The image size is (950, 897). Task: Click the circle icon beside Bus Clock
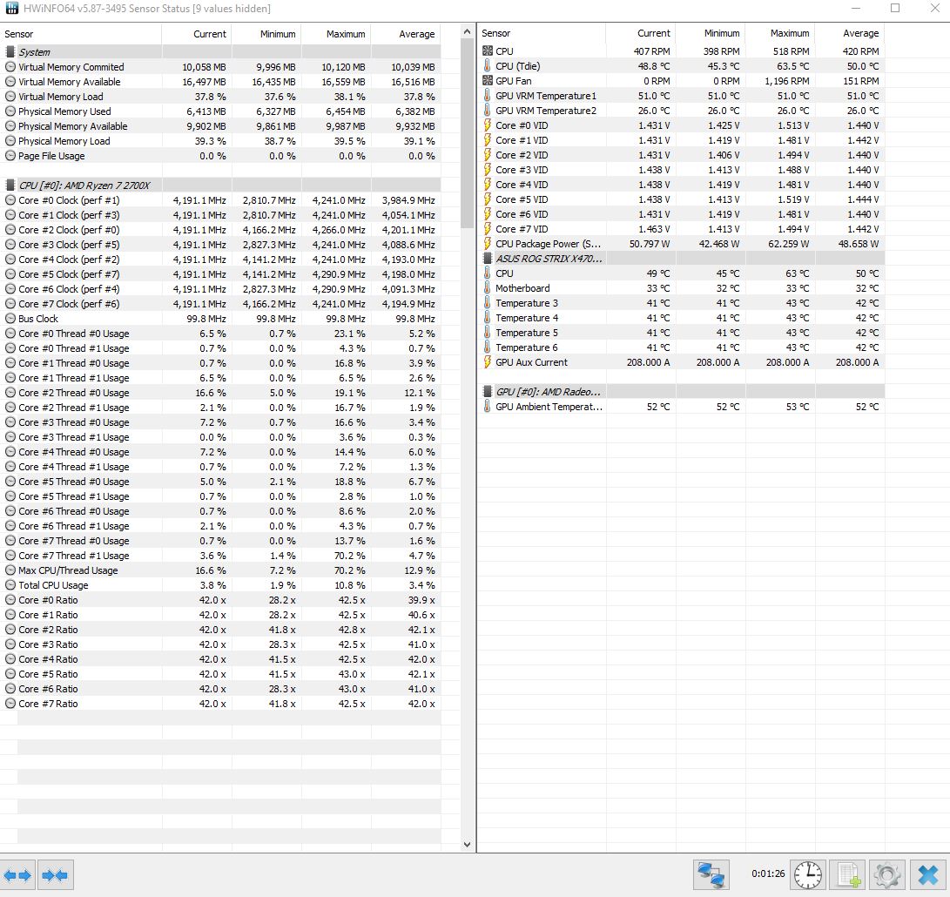click(10, 318)
